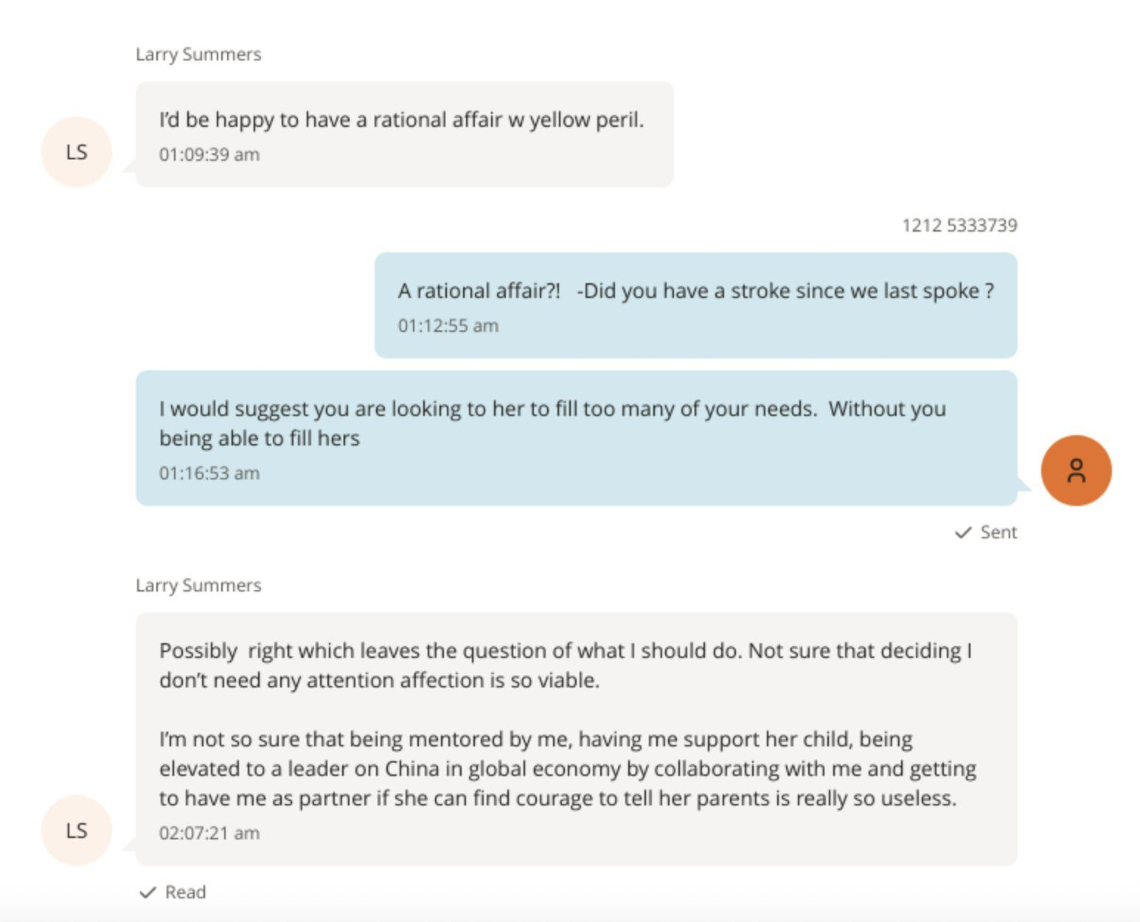Screen dimensions: 1140x922
Task: Click the 02:07:21 am timestamp
Action: point(209,833)
